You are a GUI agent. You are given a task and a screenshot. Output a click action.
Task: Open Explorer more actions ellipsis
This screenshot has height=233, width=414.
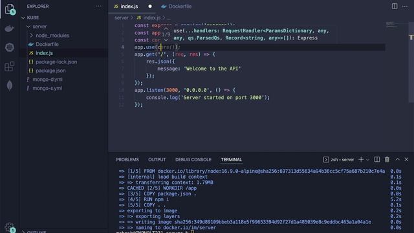coord(98,6)
